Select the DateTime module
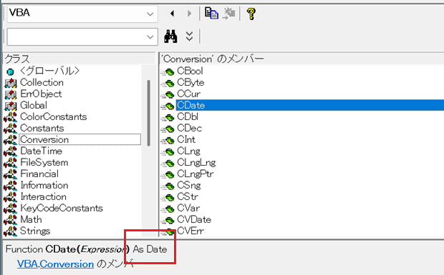This screenshot has height=275, width=444. 42,151
